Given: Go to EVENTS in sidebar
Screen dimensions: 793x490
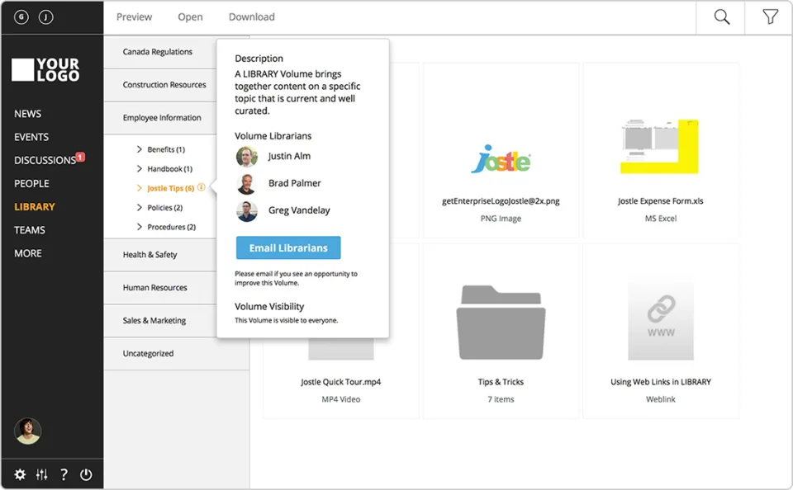Looking at the screenshot, I should click(31, 137).
